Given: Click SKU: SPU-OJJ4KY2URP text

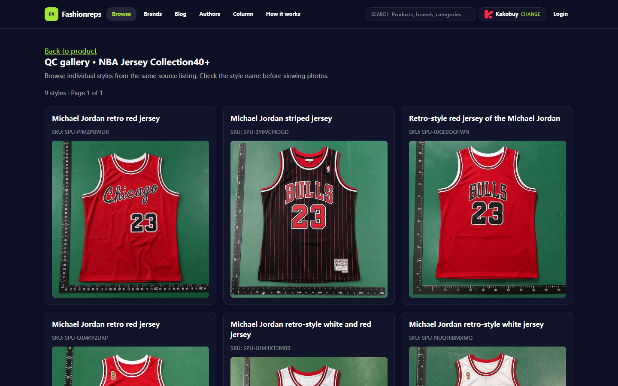Looking at the screenshot, I should pyautogui.click(x=80, y=338).
